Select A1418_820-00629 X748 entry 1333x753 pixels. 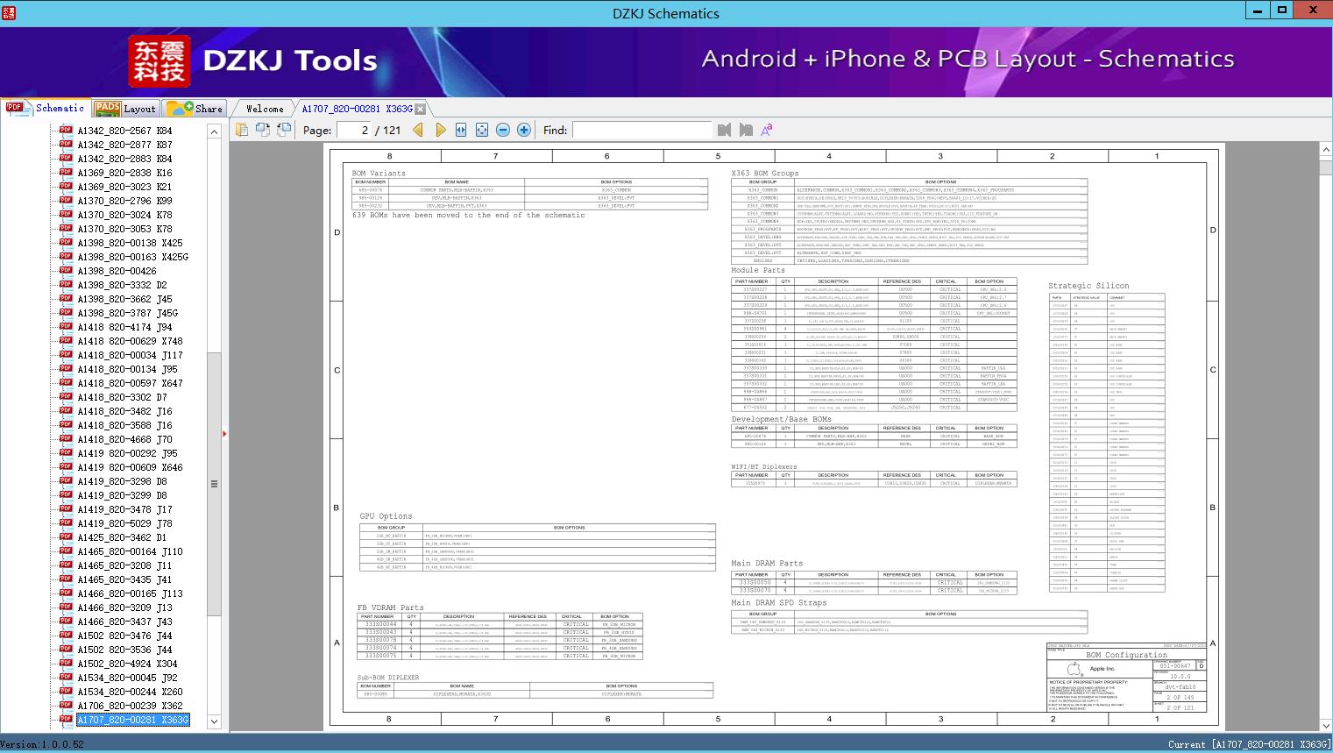[130, 341]
